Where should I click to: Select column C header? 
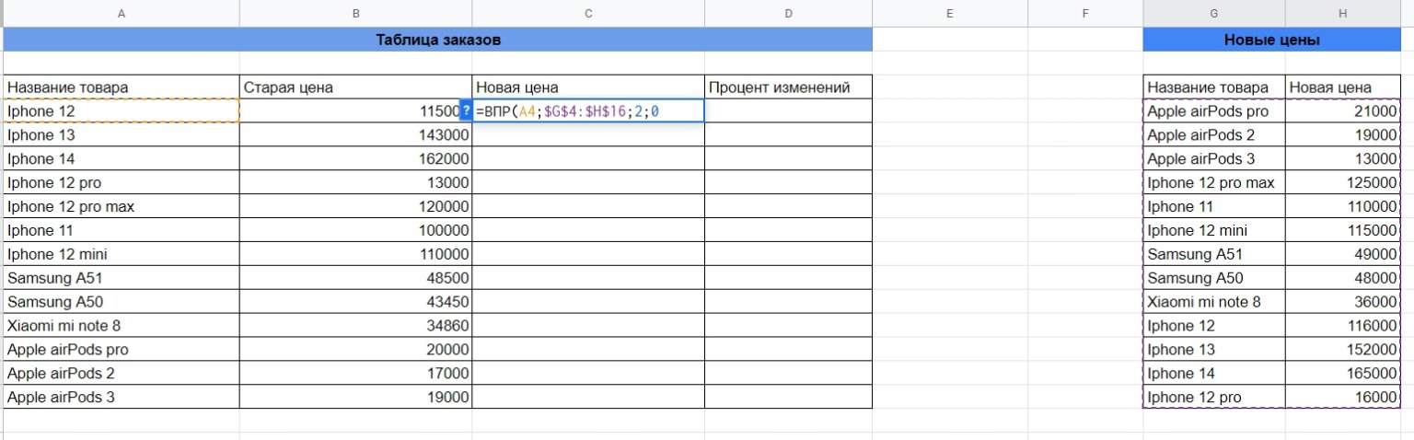coord(589,13)
